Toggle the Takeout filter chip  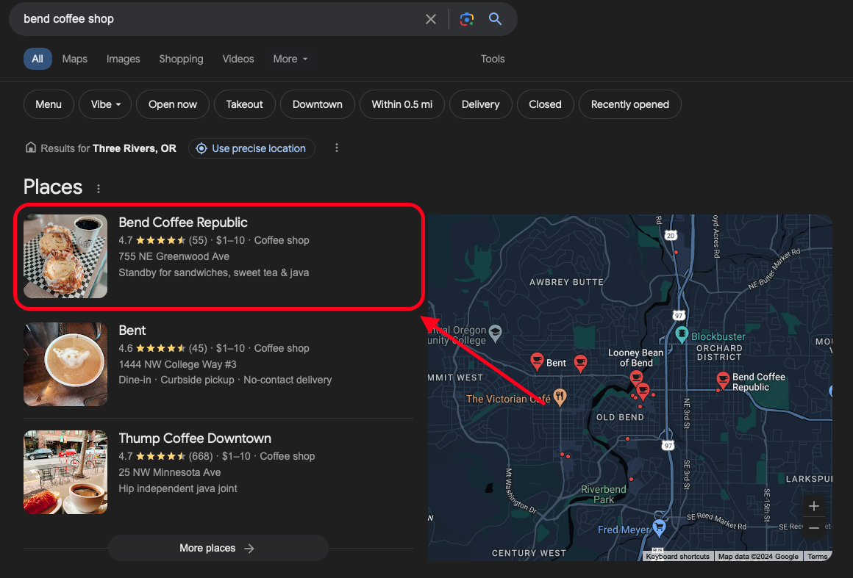pos(244,104)
